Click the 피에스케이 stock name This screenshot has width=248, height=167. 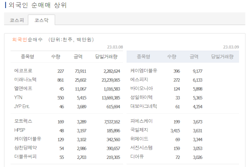(142, 121)
